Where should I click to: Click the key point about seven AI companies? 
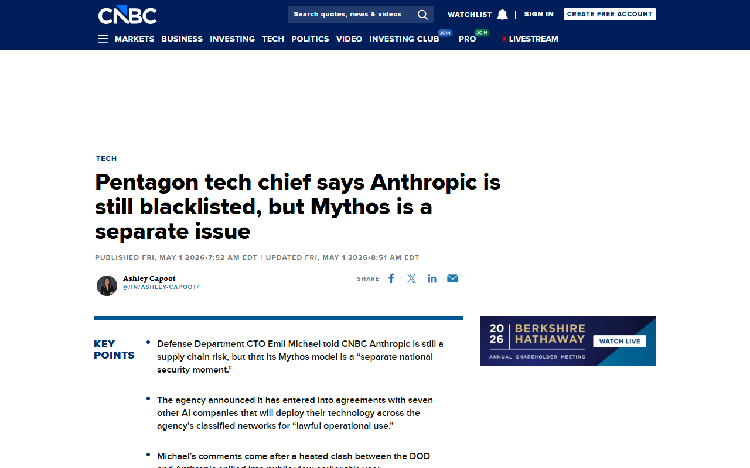pyautogui.click(x=295, y=413)
